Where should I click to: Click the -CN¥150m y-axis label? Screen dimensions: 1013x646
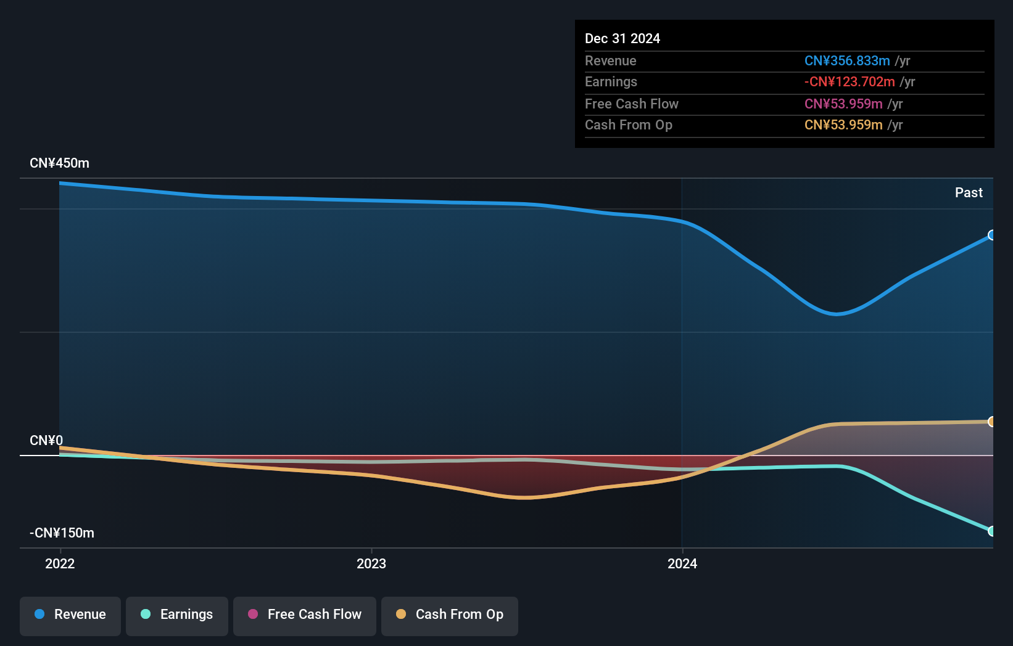coord(62,533)
